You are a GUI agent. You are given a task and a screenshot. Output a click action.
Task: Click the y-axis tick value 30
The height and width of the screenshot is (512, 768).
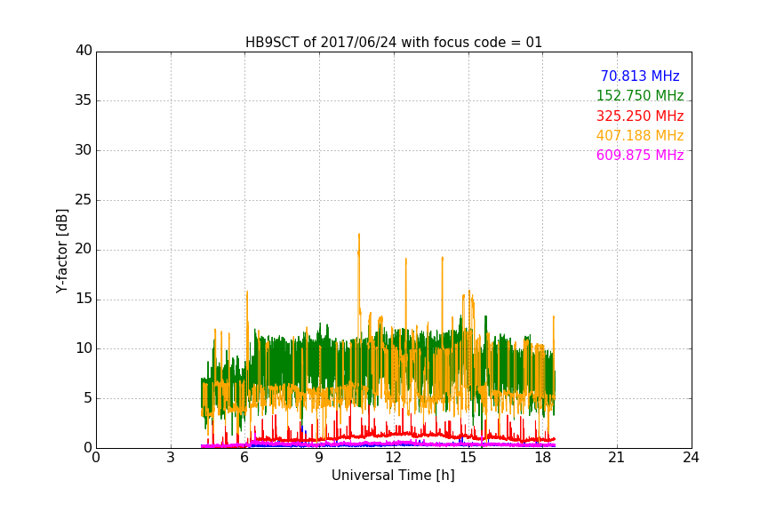[x=84, y=150]
